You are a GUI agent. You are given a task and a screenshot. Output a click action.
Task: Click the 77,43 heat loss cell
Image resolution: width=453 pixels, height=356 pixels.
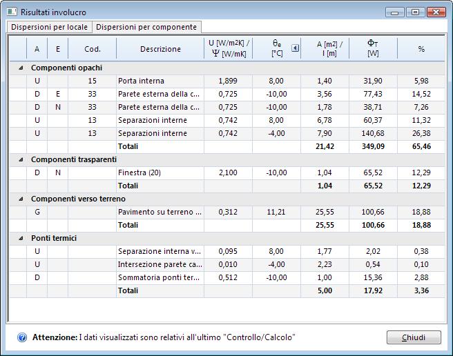point(373,94)
